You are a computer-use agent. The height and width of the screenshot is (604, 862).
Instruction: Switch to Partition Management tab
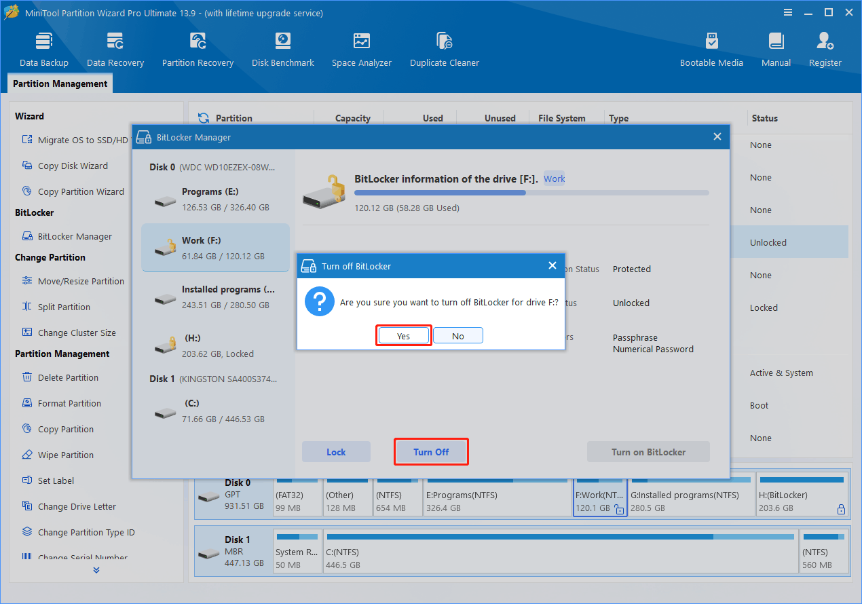(60, 83)
